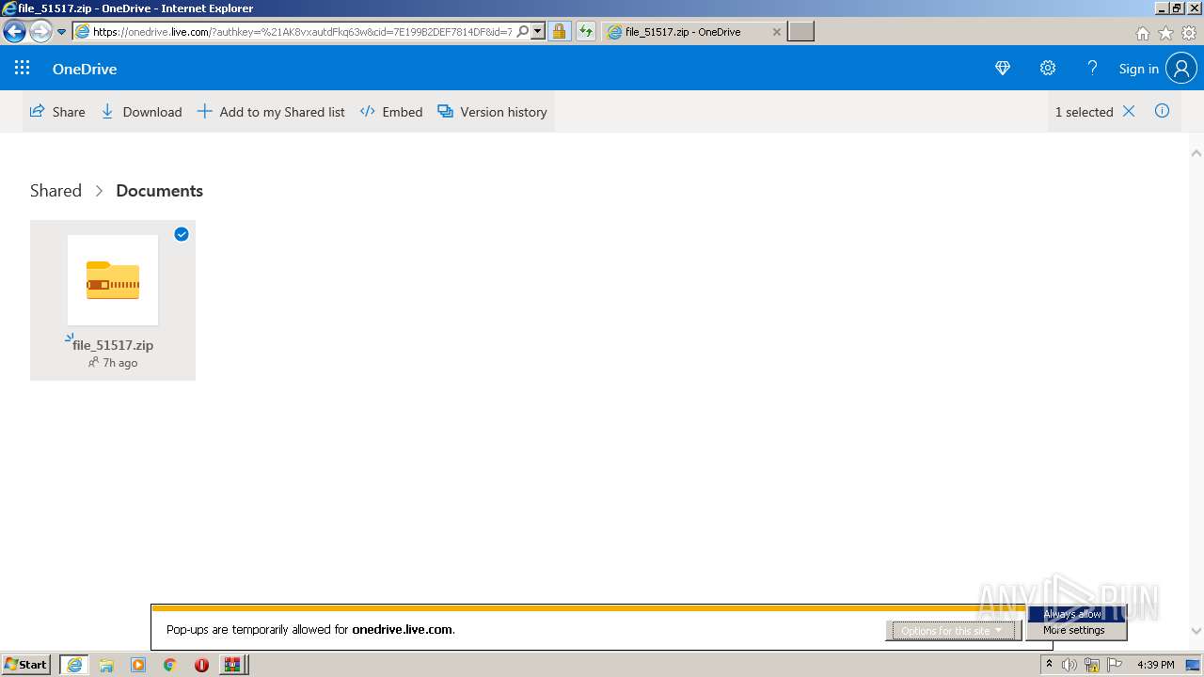Open a new browser tab

click(800, 31)
